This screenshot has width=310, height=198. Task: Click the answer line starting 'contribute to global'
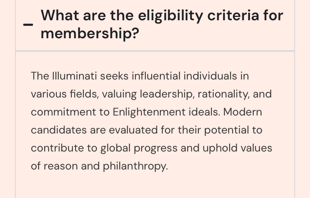(151, 148)
